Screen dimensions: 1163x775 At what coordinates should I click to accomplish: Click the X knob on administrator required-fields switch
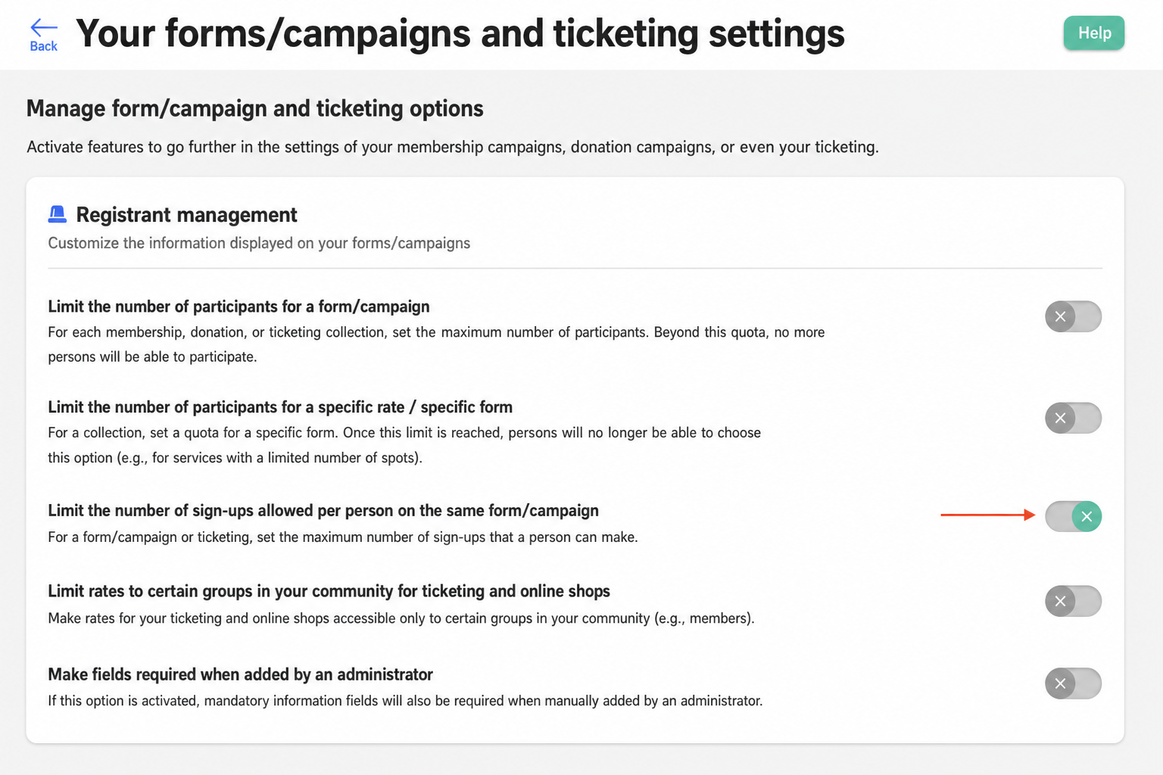(1061, 683)
